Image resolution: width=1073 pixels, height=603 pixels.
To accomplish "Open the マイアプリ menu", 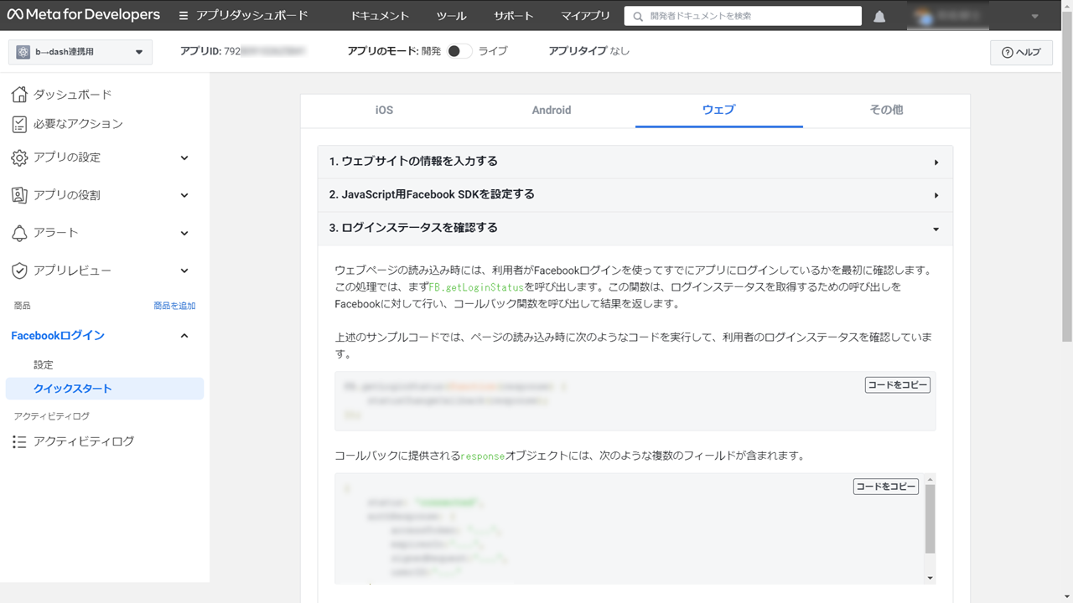I will [x=585, y=16].
